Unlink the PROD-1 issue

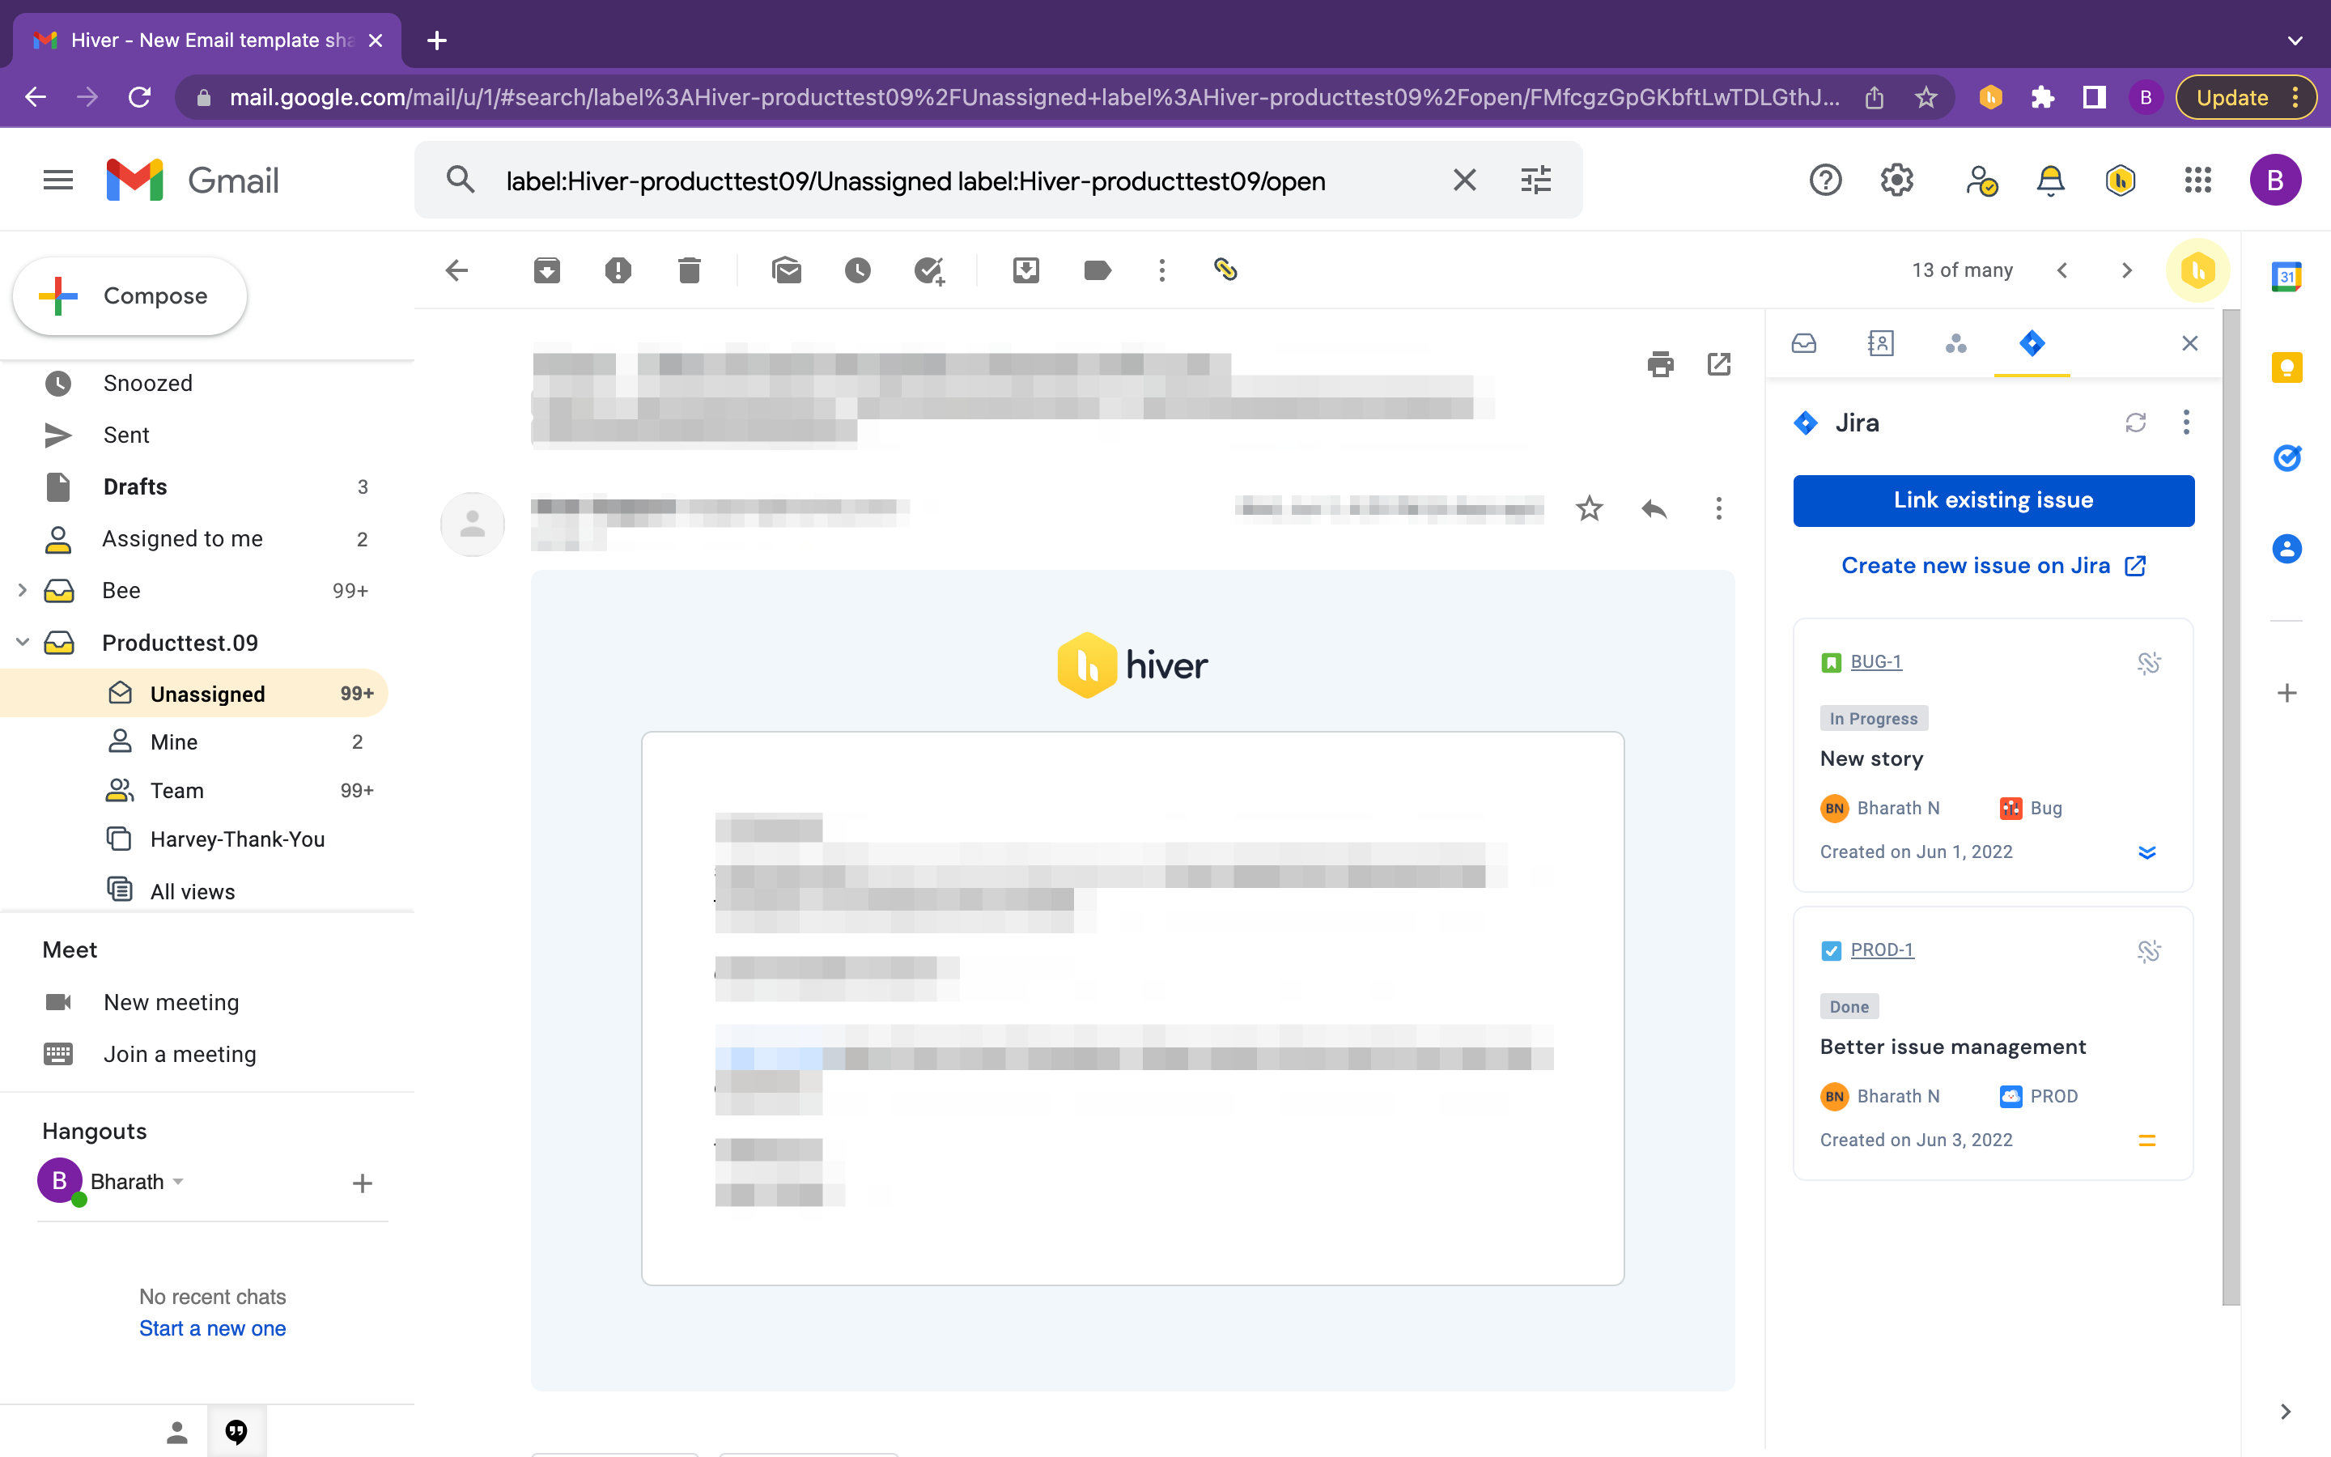point(2148,951)
